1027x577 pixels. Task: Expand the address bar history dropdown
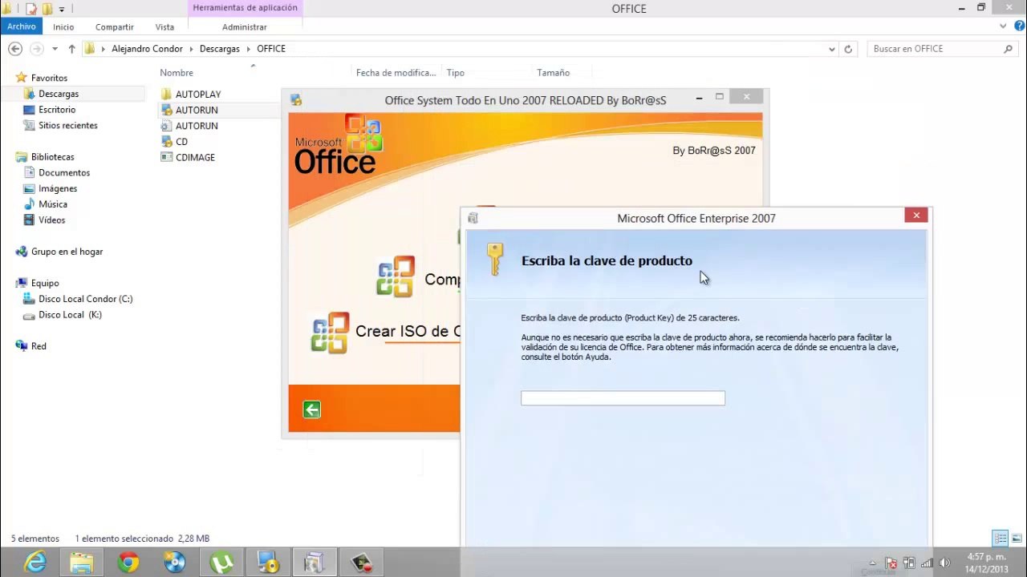point(831,49)
